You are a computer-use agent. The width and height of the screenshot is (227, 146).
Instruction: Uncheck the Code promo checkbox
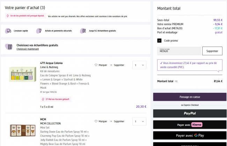[160, 41]
